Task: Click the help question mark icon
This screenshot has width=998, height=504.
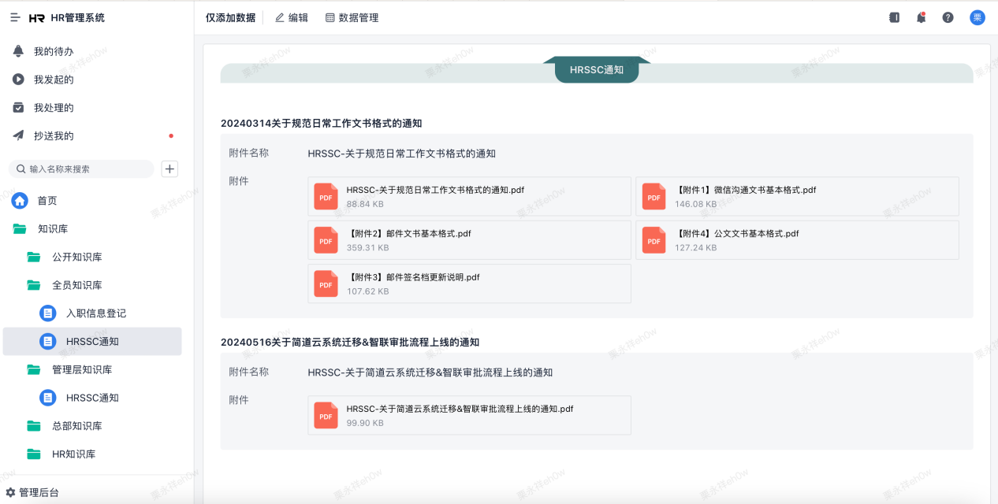Action: [x=948, y=17]
